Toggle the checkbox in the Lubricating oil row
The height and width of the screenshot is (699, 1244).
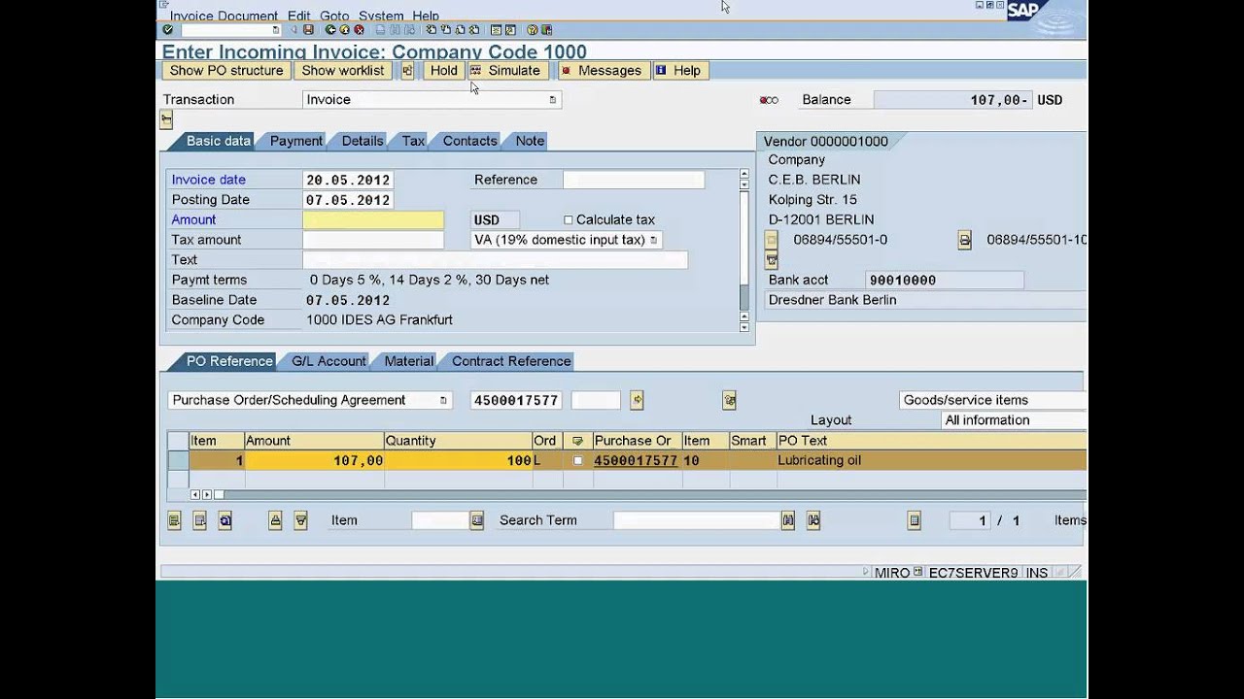[577, 461]
